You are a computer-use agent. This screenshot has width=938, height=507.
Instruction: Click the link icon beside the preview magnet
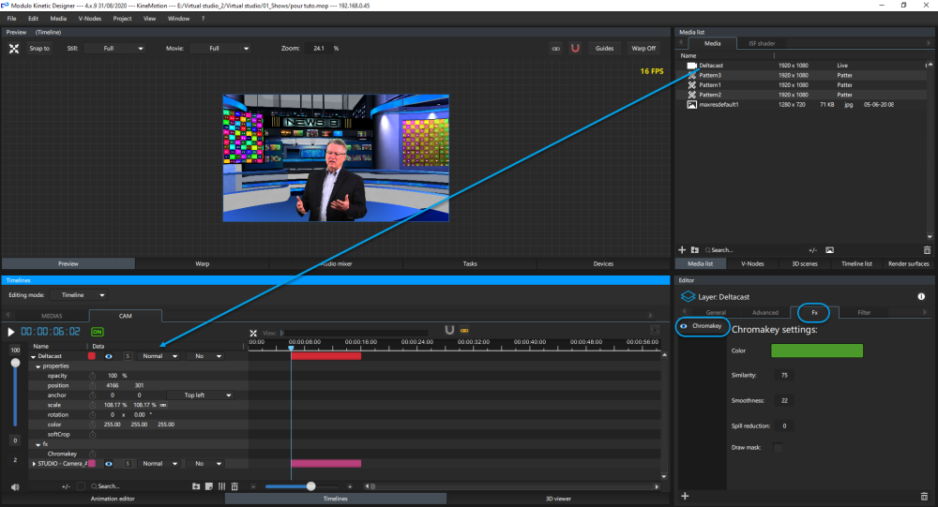(555, 48)
